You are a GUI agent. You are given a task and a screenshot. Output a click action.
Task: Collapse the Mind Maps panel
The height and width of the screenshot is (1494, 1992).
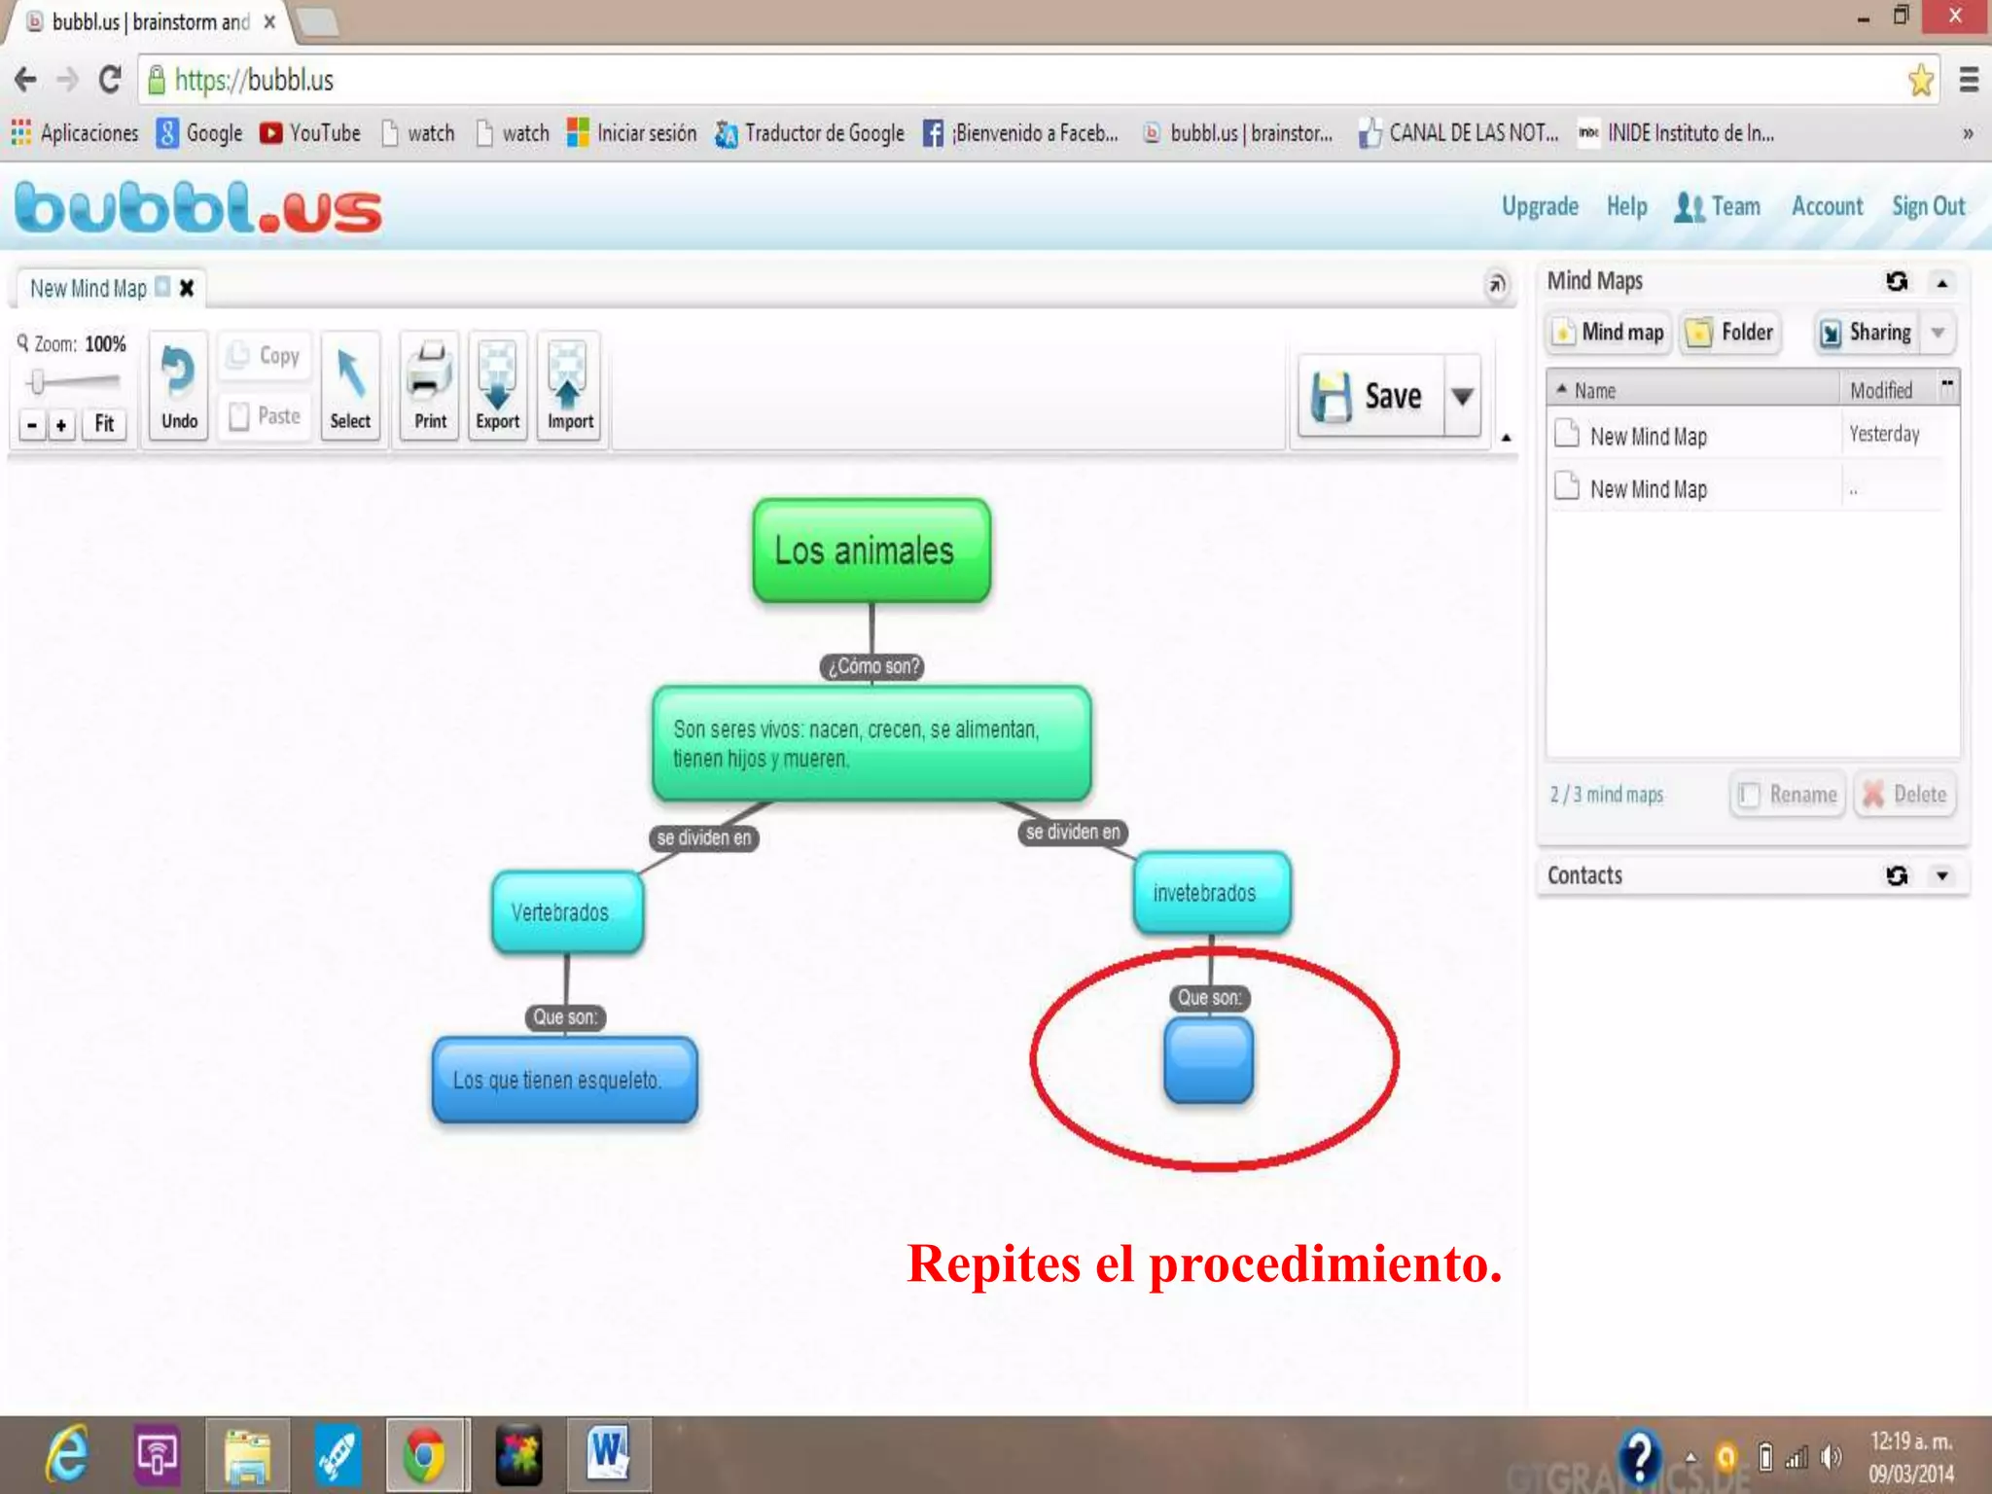click(1942, 283)
